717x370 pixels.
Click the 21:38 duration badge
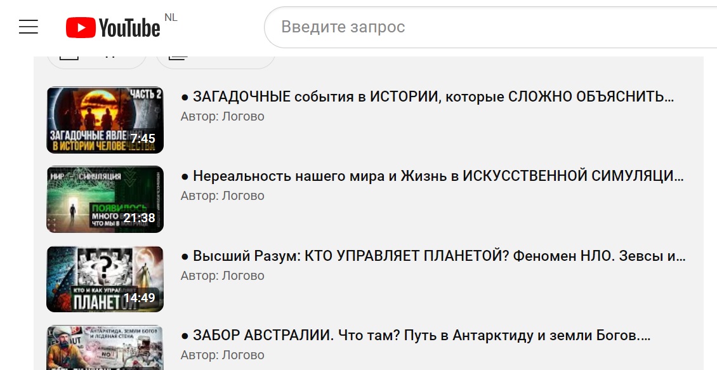tap(139, 218)
